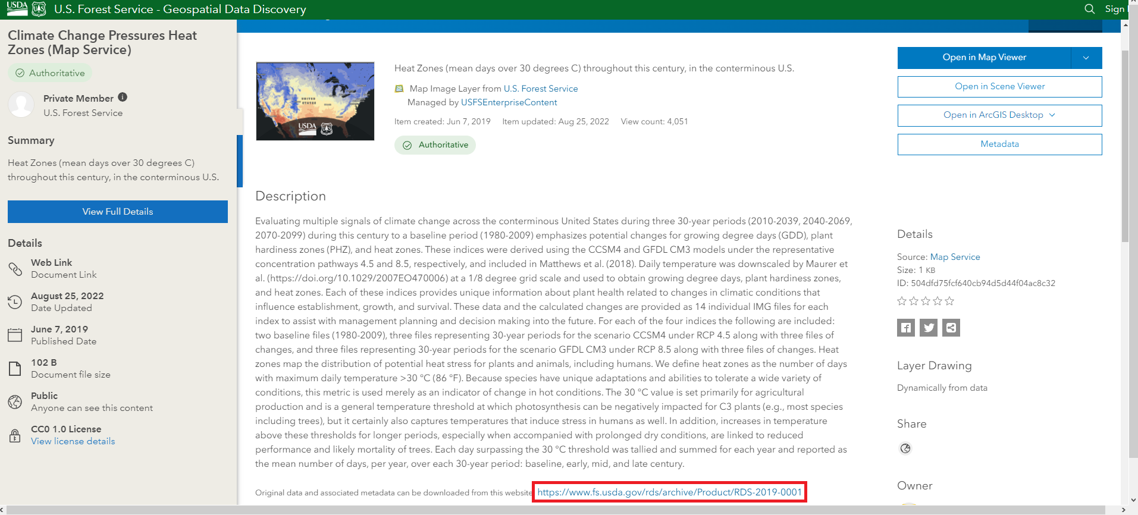This screenshot has height=515, width=1138.
Task: Click the search magnifier icon in header
Action: click(1089, 9)
